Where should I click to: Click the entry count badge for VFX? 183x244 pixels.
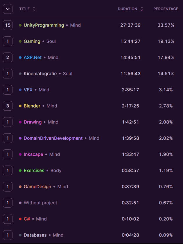8,90
